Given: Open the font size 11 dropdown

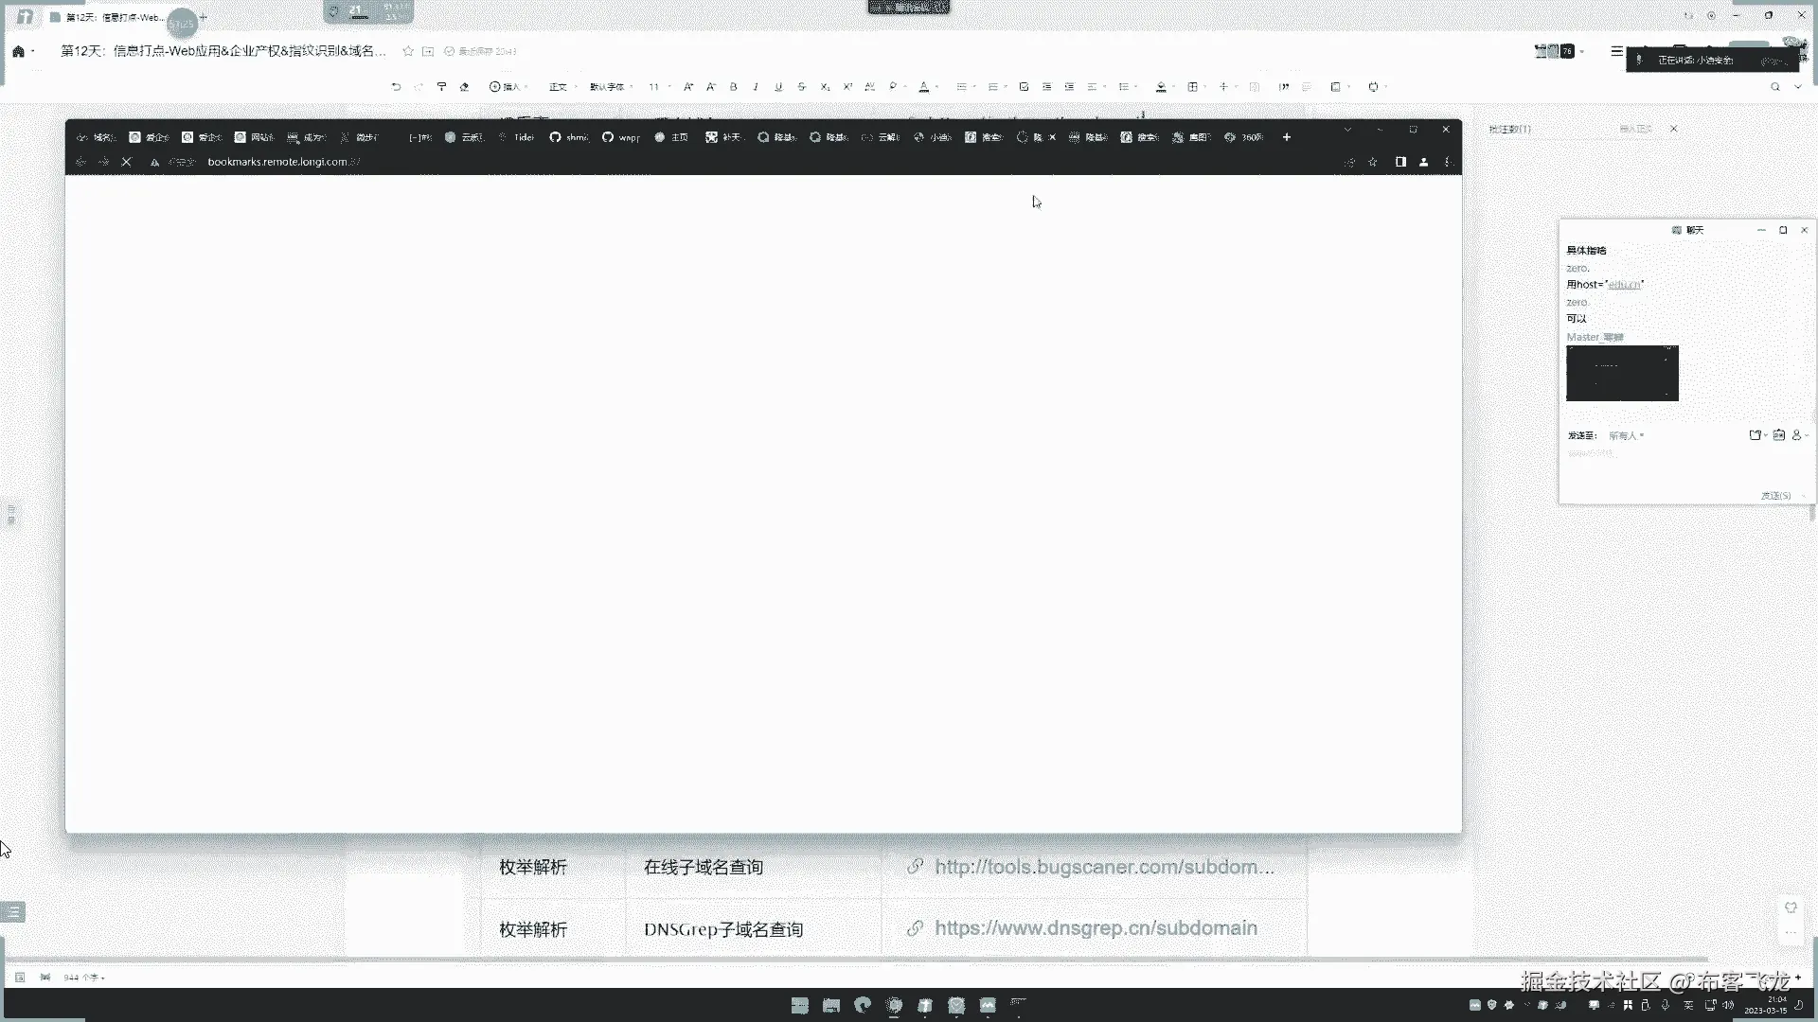Looking at the screenshot, I should (659, 87).
